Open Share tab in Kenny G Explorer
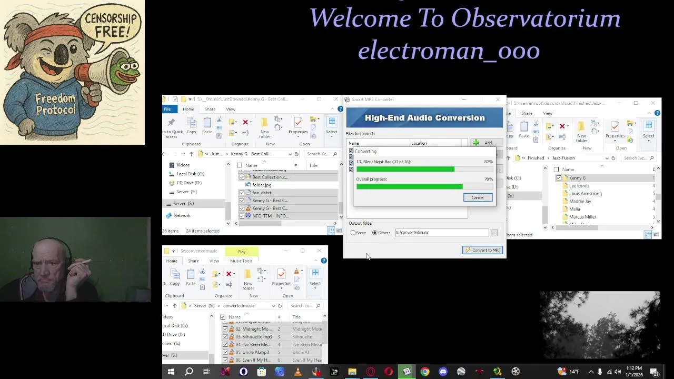Image resolution: width=674 pixels, height=379 pixels. [210, 109]
